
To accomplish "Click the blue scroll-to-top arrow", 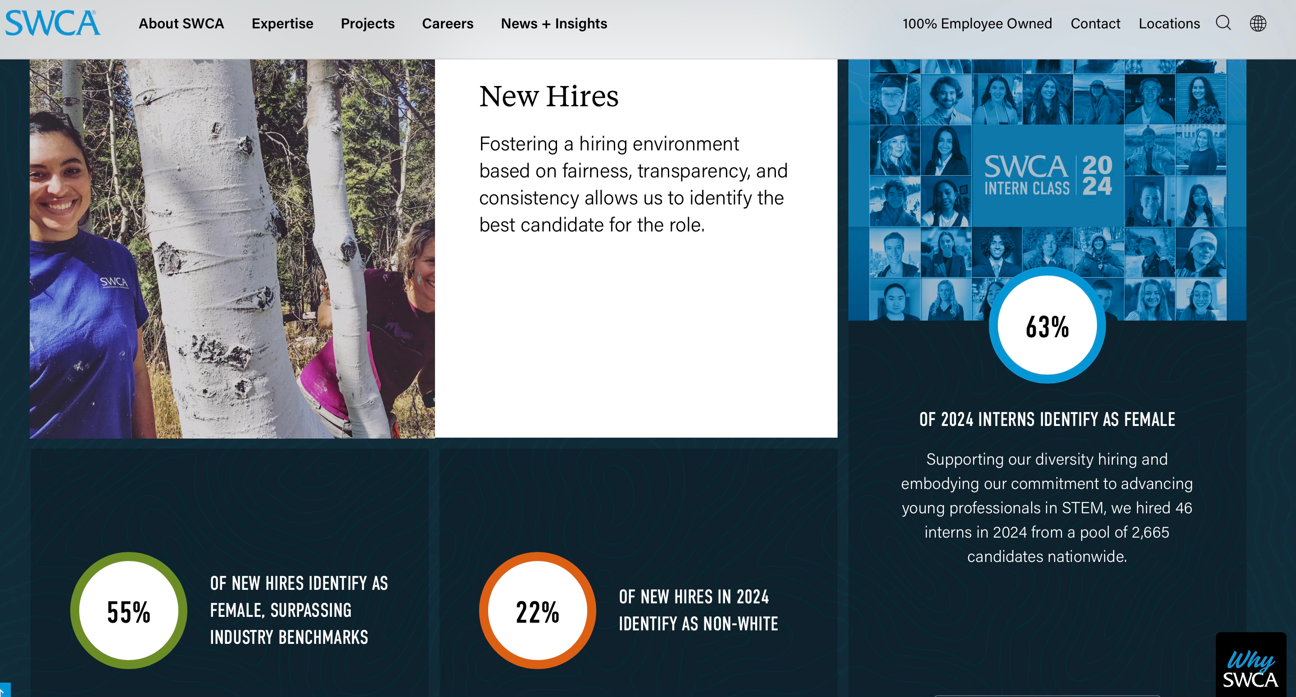I will tap(4, 690).
